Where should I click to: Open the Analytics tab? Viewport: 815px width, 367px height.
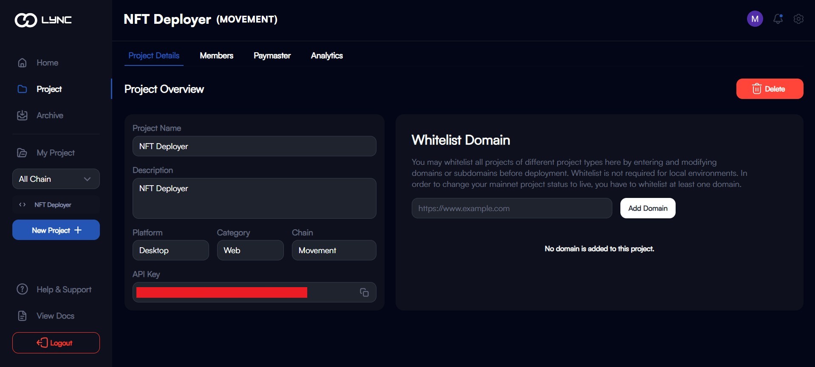[327, 56]
